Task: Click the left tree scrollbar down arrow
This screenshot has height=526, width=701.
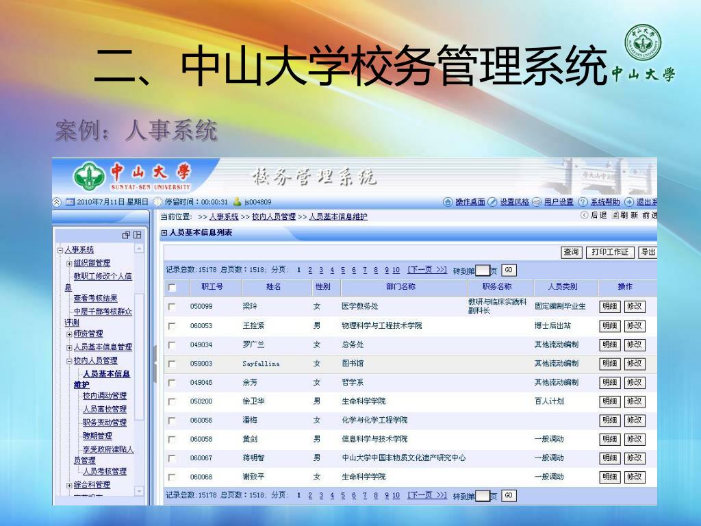Action: tap(139, 491)
